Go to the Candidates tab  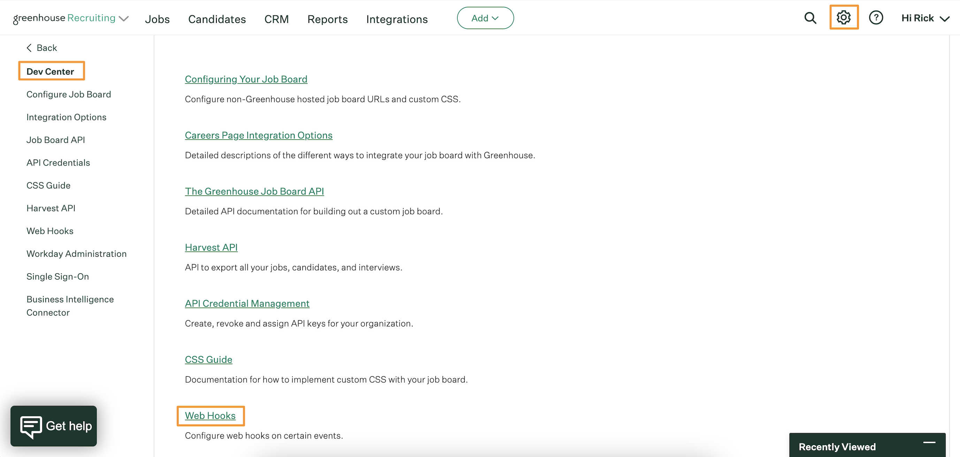coord(216,19)
